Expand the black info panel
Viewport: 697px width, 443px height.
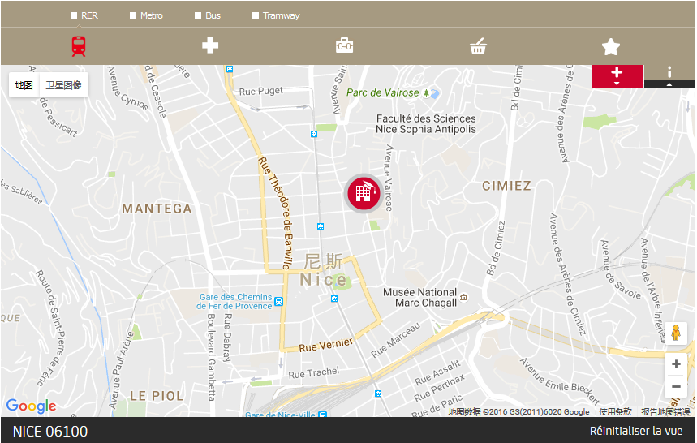pyautogui.click(x=669, y=76)
